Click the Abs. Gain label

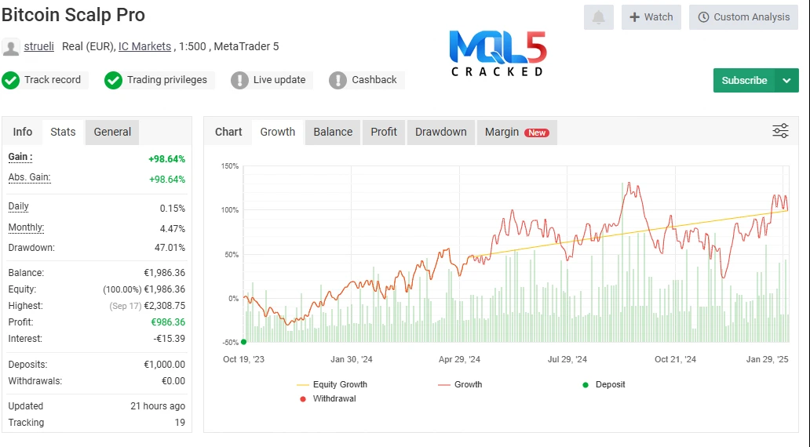point(29,177)
